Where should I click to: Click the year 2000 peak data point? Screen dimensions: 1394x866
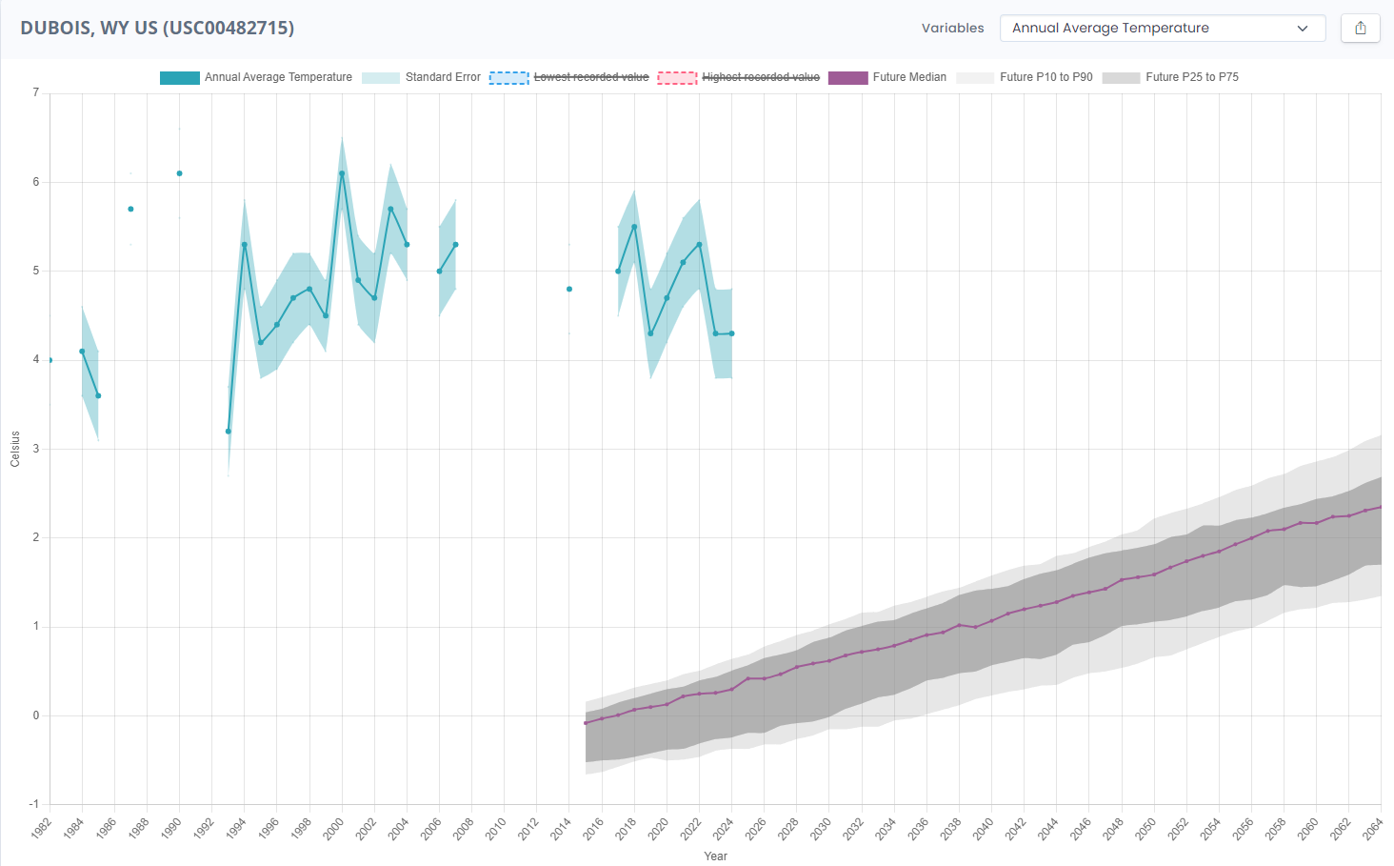coord(342,173)
